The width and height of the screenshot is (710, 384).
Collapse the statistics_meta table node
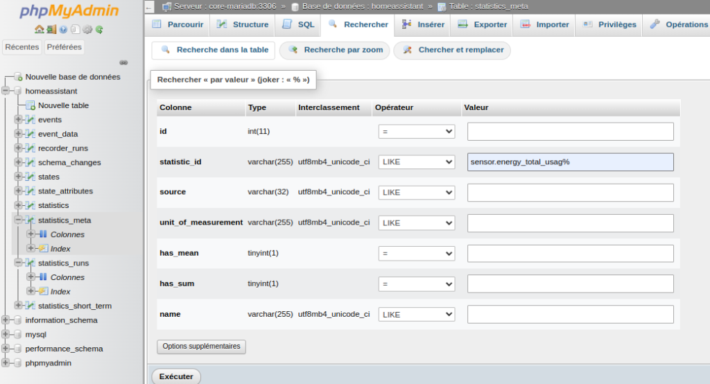(18, 220)
